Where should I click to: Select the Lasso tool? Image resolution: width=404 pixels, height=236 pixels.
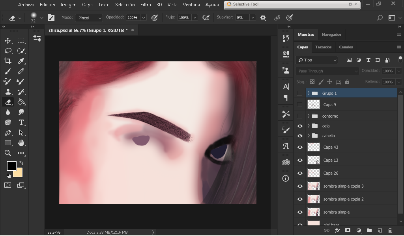tap(7, 51)
